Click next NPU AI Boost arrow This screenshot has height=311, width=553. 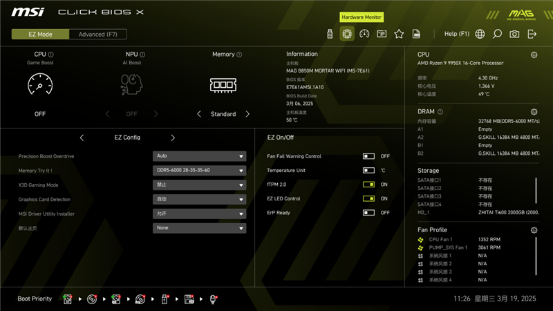pos(156,114)
